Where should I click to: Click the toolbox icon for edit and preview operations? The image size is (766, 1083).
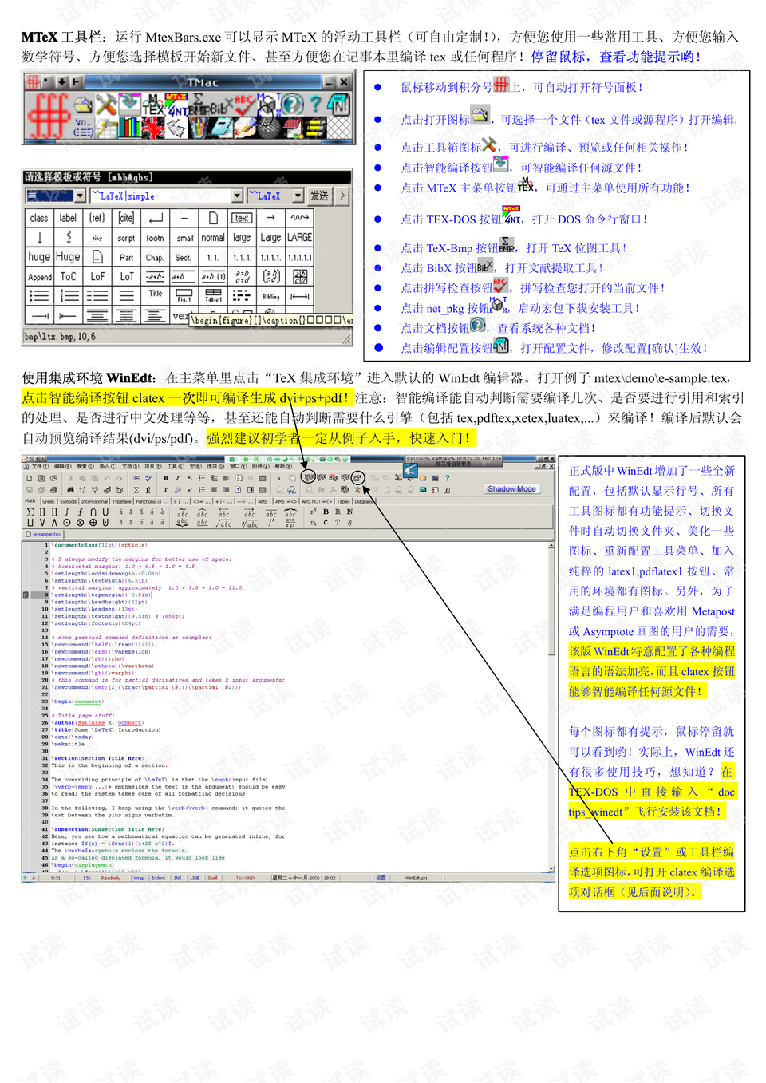pyautogui.click(x=105, y=104)
